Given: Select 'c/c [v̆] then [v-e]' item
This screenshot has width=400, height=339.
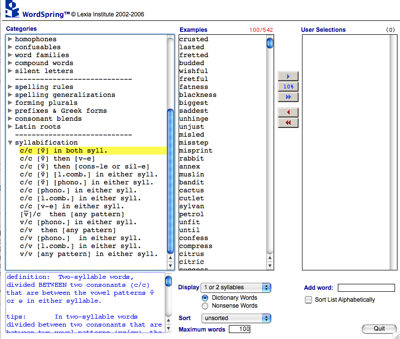Looking at the screenshot, I should click(x=57, y=159).
